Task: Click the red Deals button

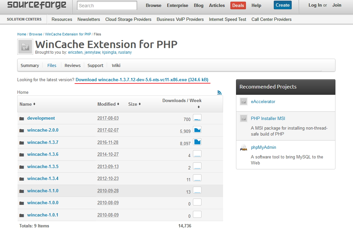Action: (x=238, y=5)
